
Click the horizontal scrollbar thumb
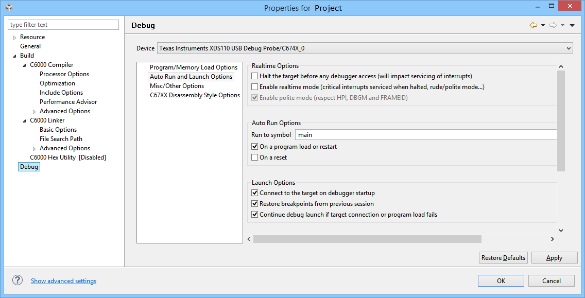[367, 239]
